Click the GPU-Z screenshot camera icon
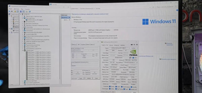 click(132, 45)
